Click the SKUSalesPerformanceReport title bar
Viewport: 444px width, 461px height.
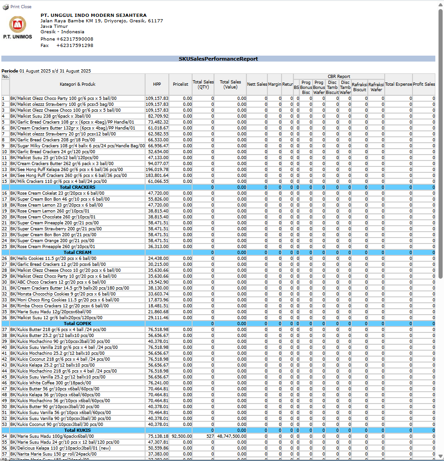pyautogui.click(x=218, y=59)
